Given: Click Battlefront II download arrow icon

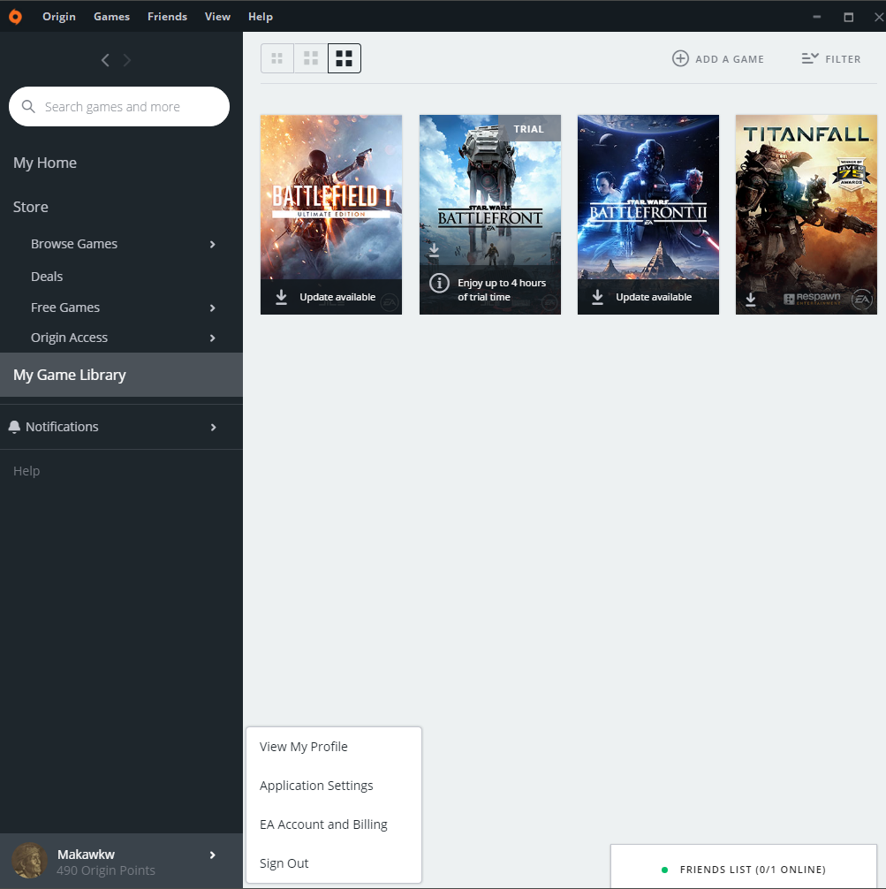Looking at the screenshot, I should click(x=597, y=297).
